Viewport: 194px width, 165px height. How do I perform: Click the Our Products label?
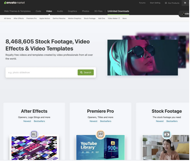tap(174, 3)
